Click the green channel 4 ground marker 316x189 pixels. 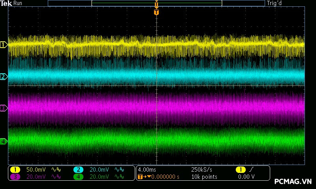tap(4, 141)
